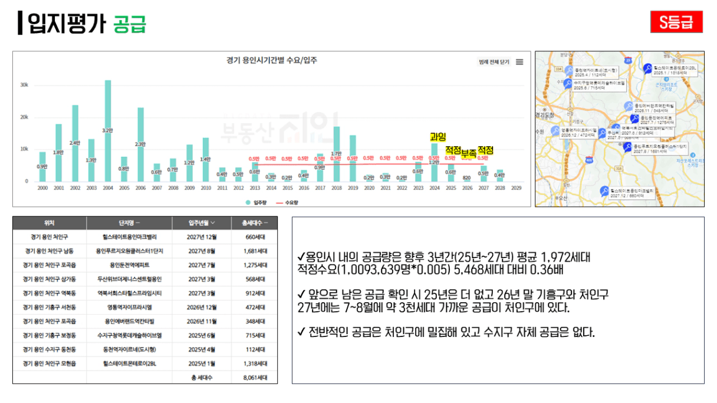This screenshot has width=717, height=403.
Task: Select the 힐스테이트용인마크밸리 table row
Action: [x=145, y=237]
